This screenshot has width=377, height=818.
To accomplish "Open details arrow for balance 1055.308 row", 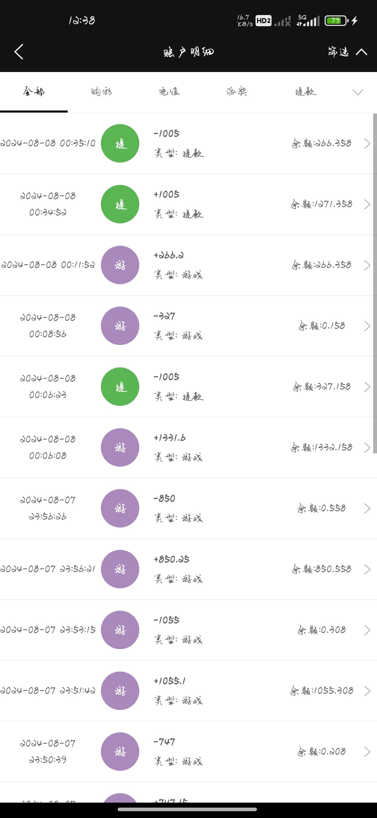I will (x=367, y=691).
